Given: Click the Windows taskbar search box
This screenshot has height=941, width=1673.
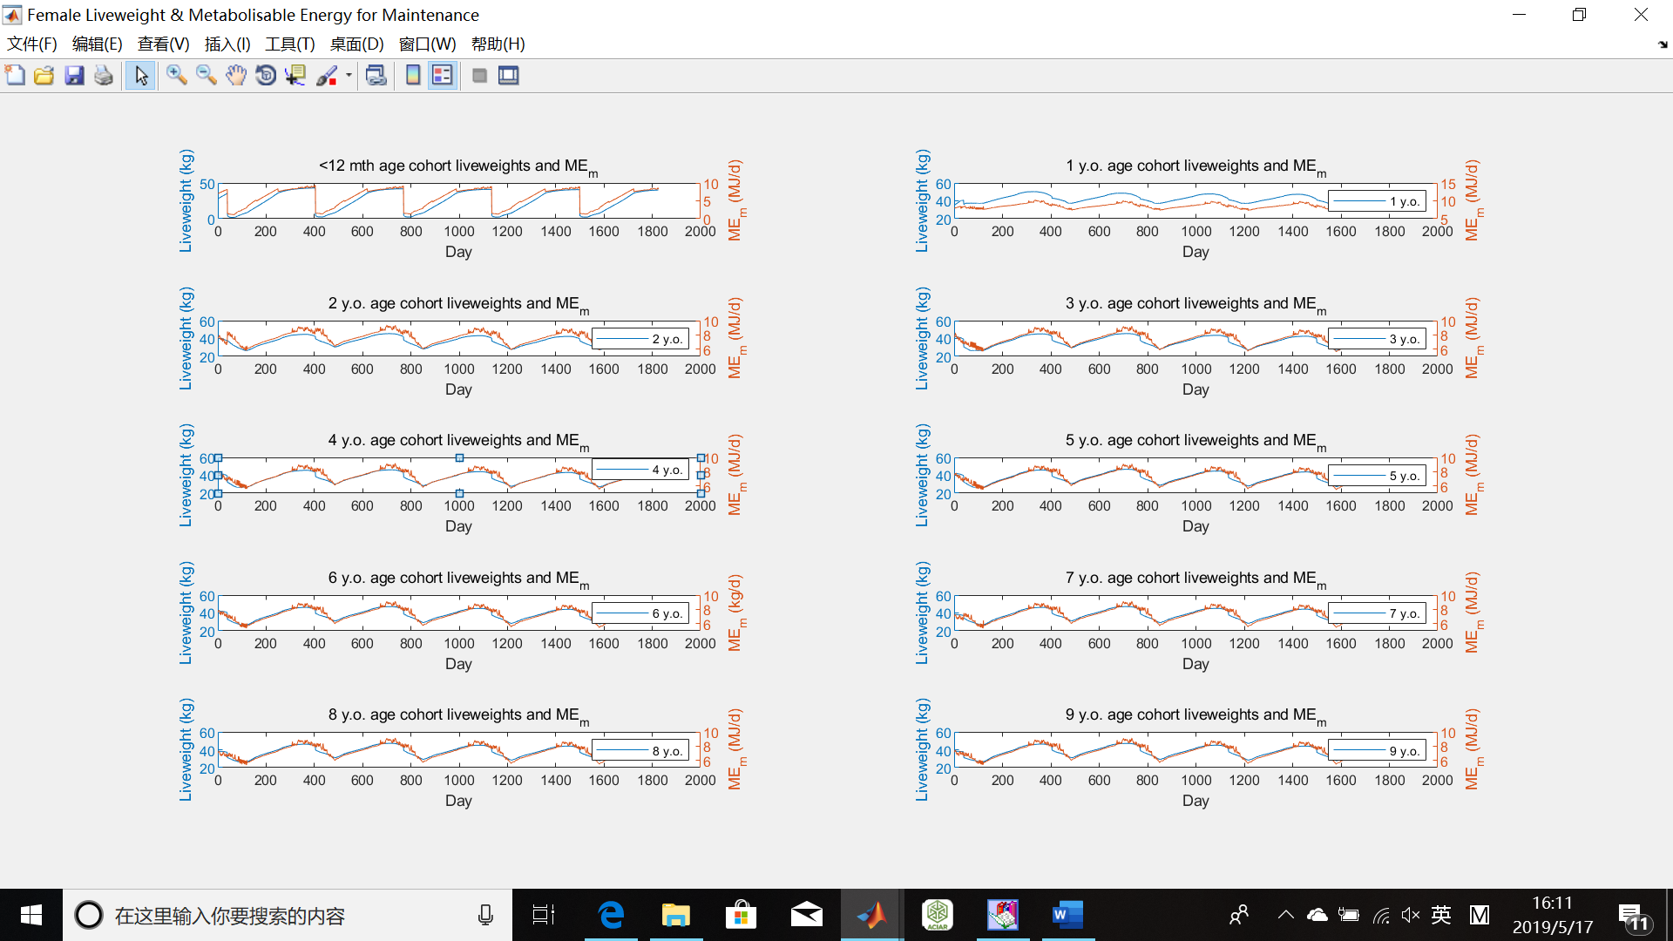Looking at the screenshot, I should (261, 915).
